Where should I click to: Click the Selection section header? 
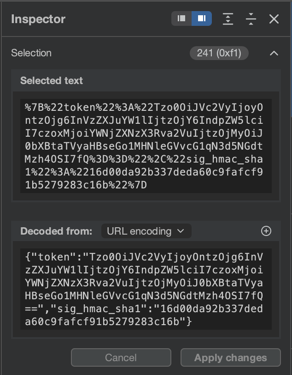click(31, 53)
